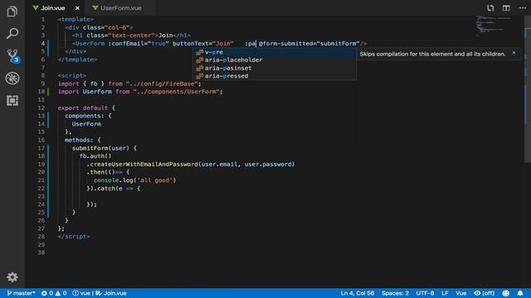Click Join.vue status bar file entry
Image resolution: width=531 pixels, height=298 pixels.
(x=111, y=293)
